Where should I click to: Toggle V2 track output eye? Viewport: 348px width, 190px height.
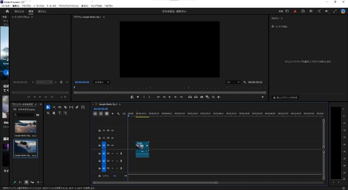[x=113, y=138]
